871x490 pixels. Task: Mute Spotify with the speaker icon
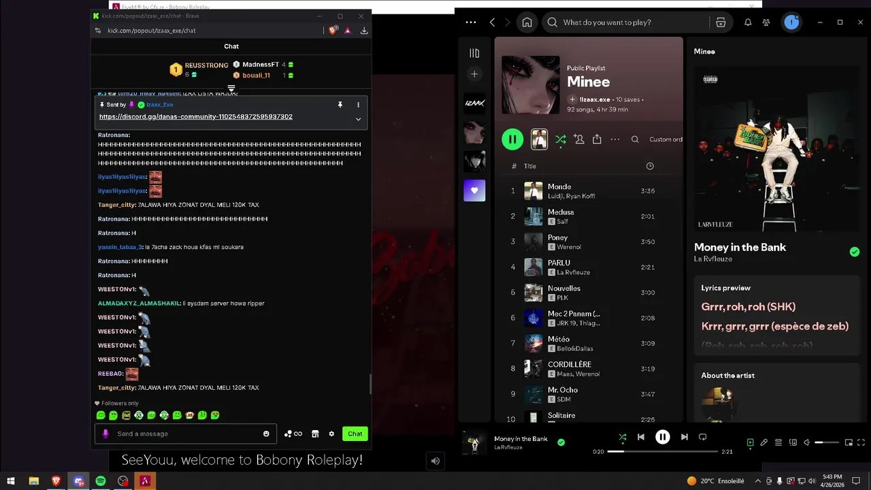coord(807,442)
